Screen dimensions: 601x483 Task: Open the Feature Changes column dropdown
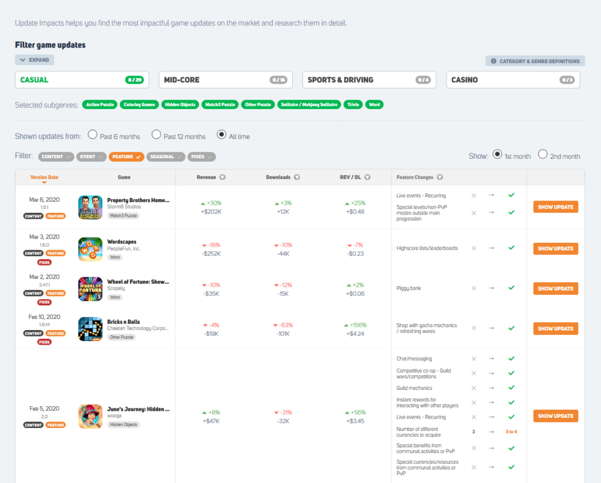tap(440, 177)
